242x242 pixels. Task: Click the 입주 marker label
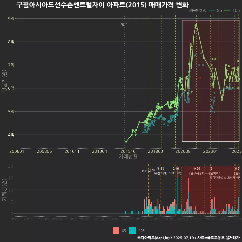click(124, 24)
